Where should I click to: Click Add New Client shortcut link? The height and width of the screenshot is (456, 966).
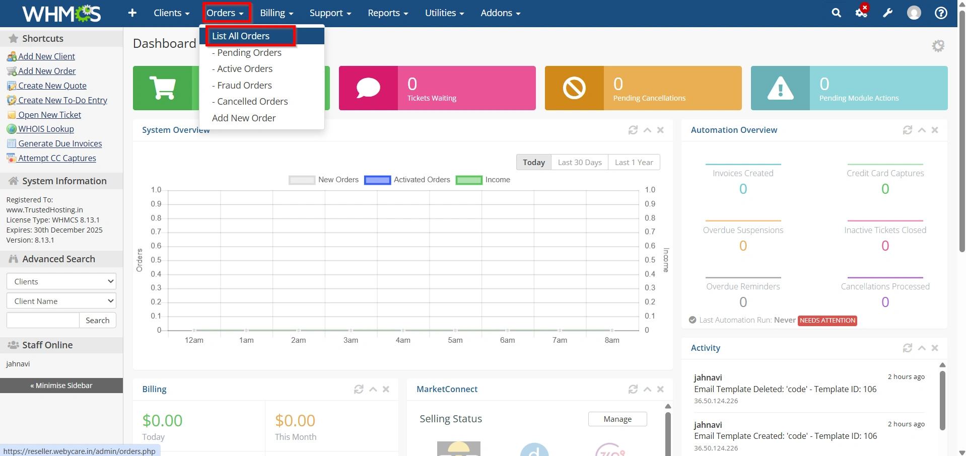[46, 56]
